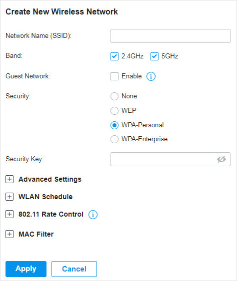The image size is (237, 281).
Task: Focus the Network Name (SSID) field
Action: pyautogui.click(x=170, y=36)
